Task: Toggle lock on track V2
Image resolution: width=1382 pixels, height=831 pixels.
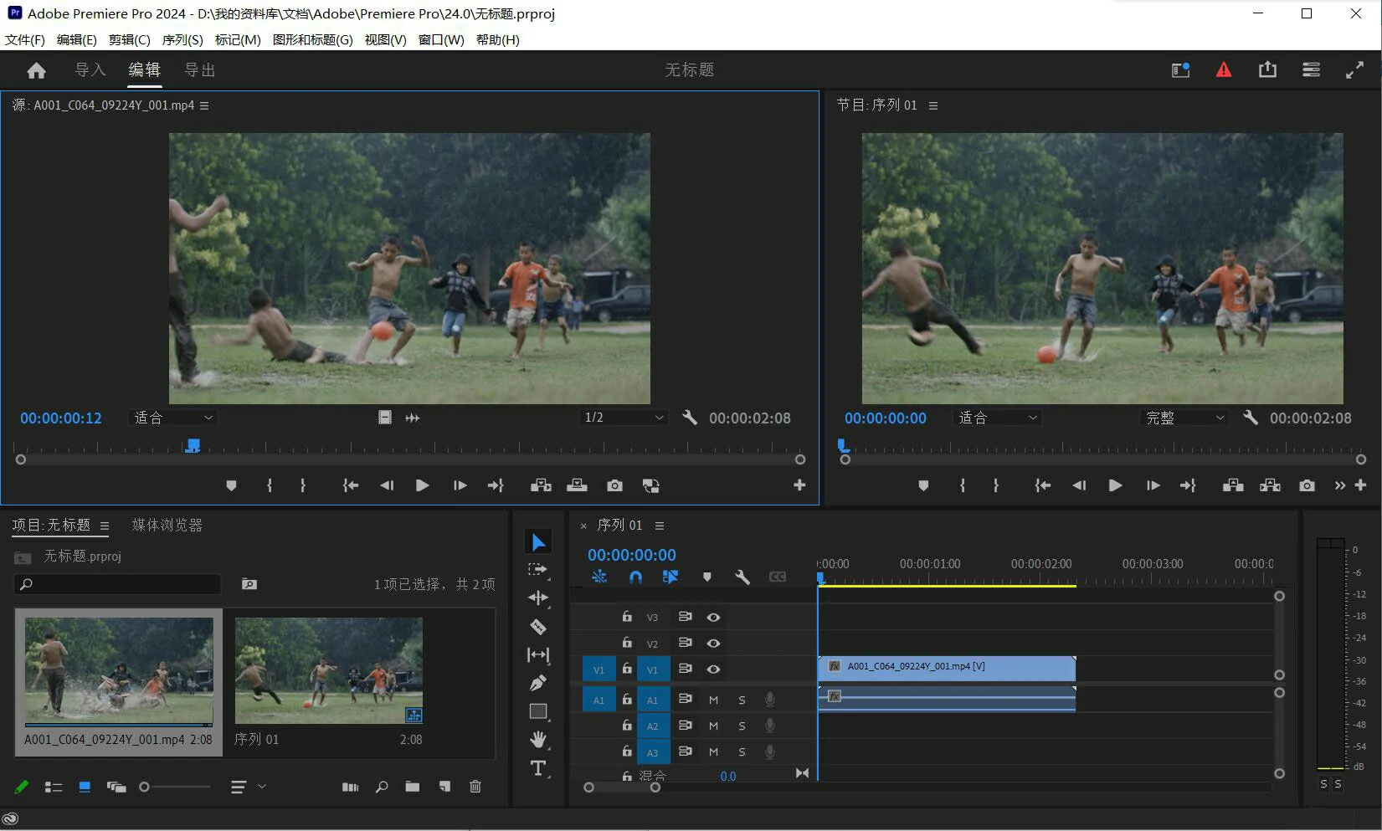Action: click(x=627, y=643)
